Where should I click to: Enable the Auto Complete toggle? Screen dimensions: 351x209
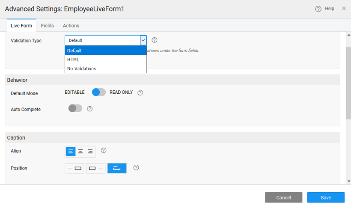point(75,109)
